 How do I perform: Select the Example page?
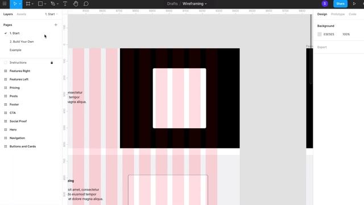(x=15, y=50)
